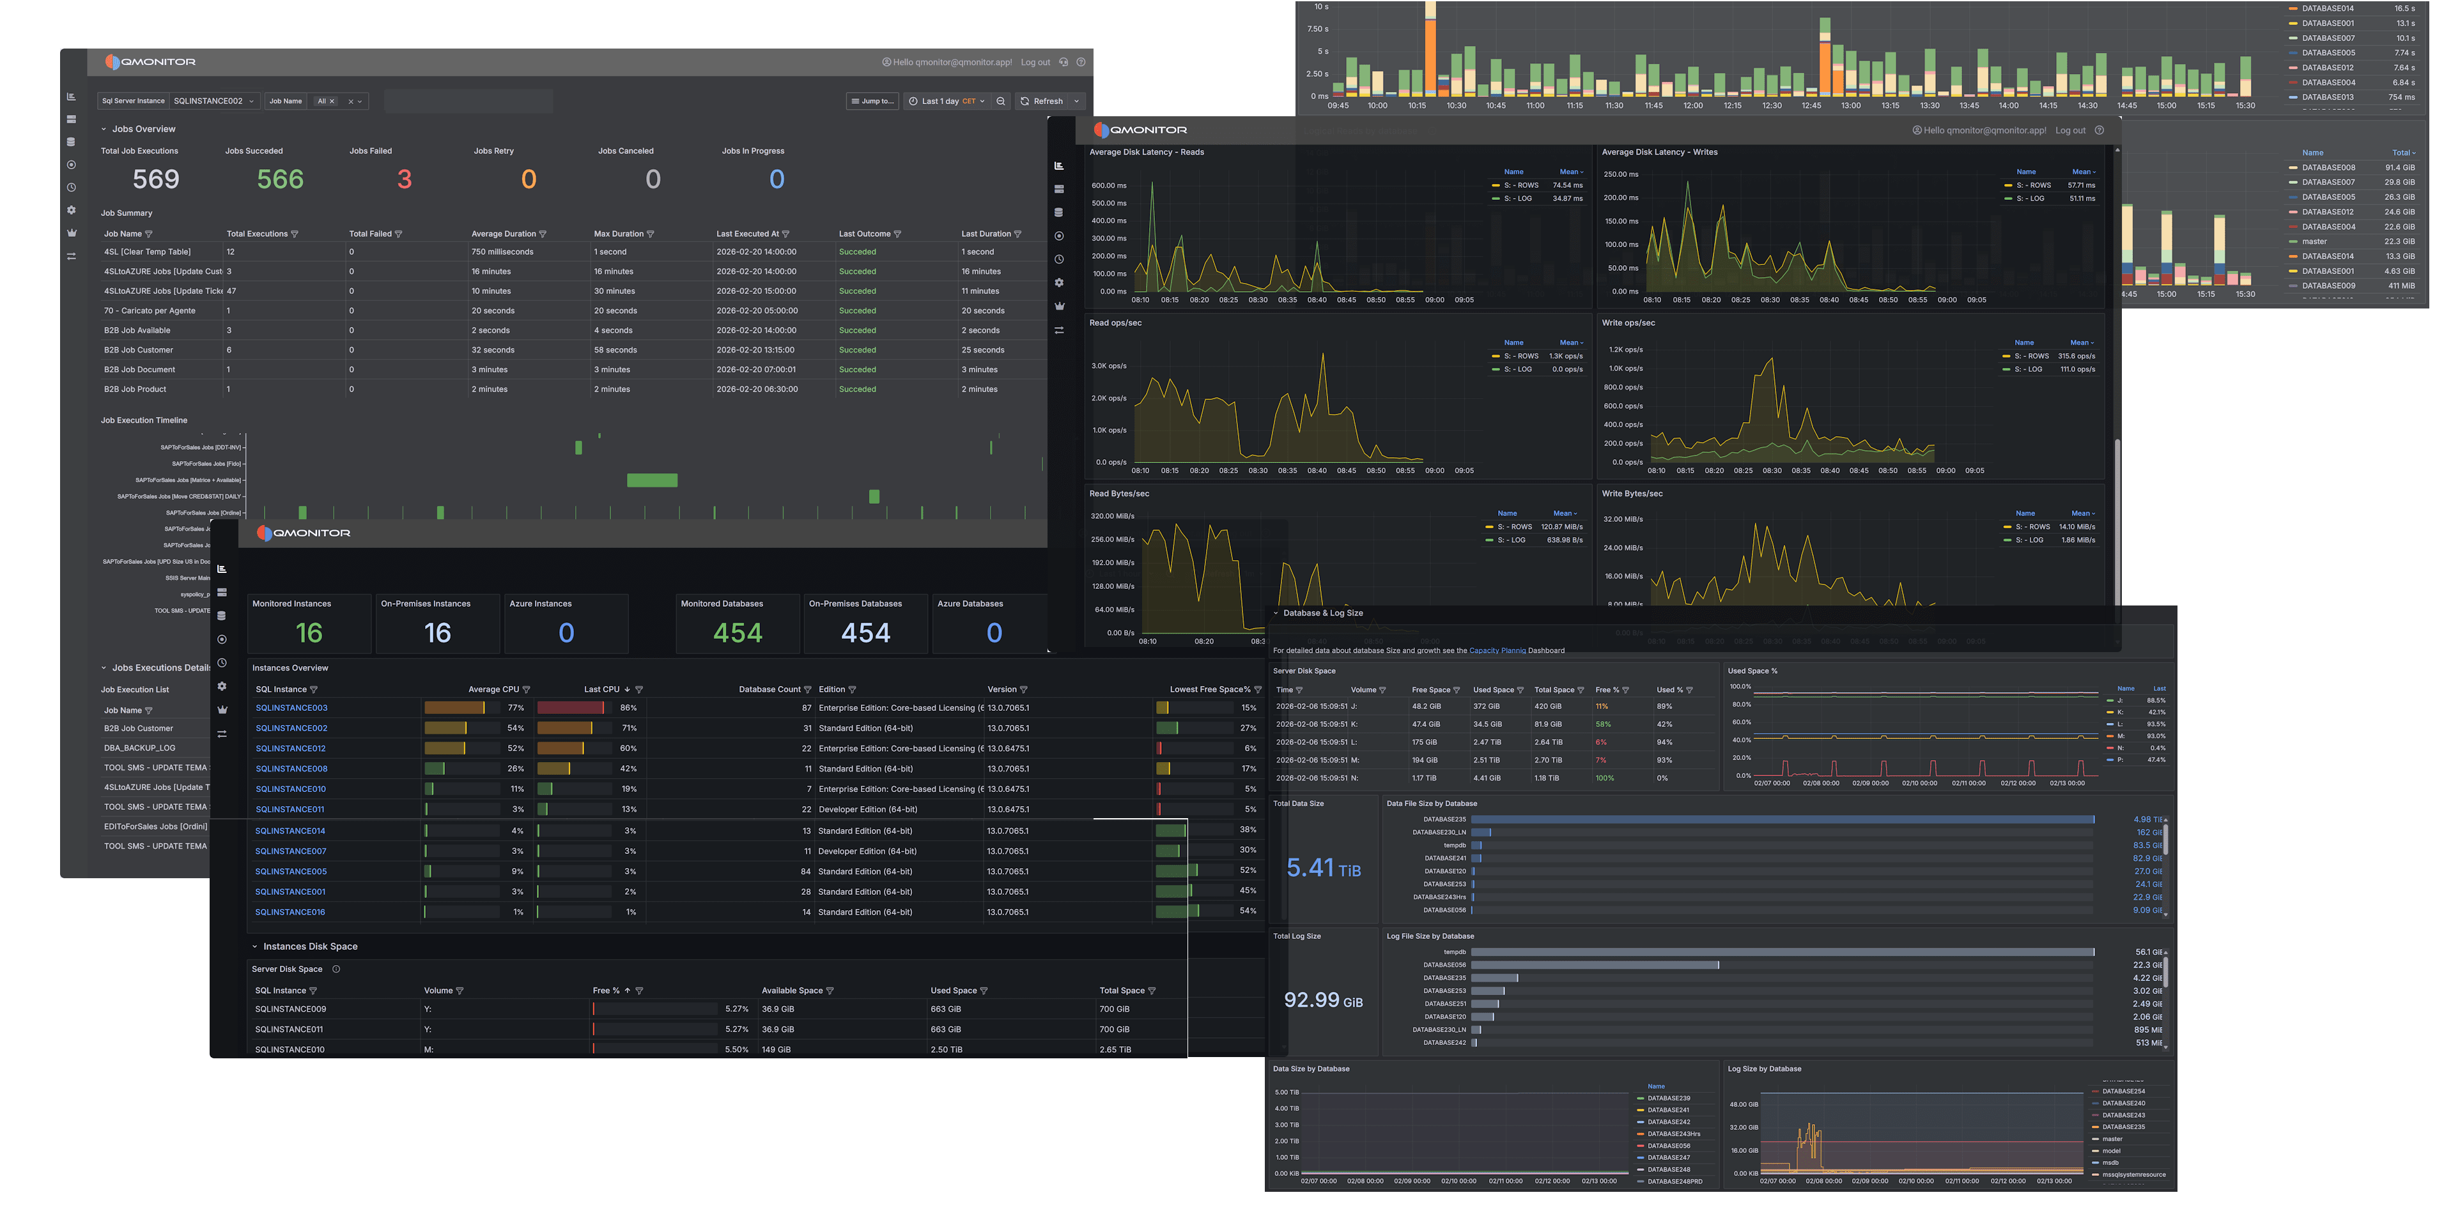Click the clock history icon in the sidebar

coord(71,188)
